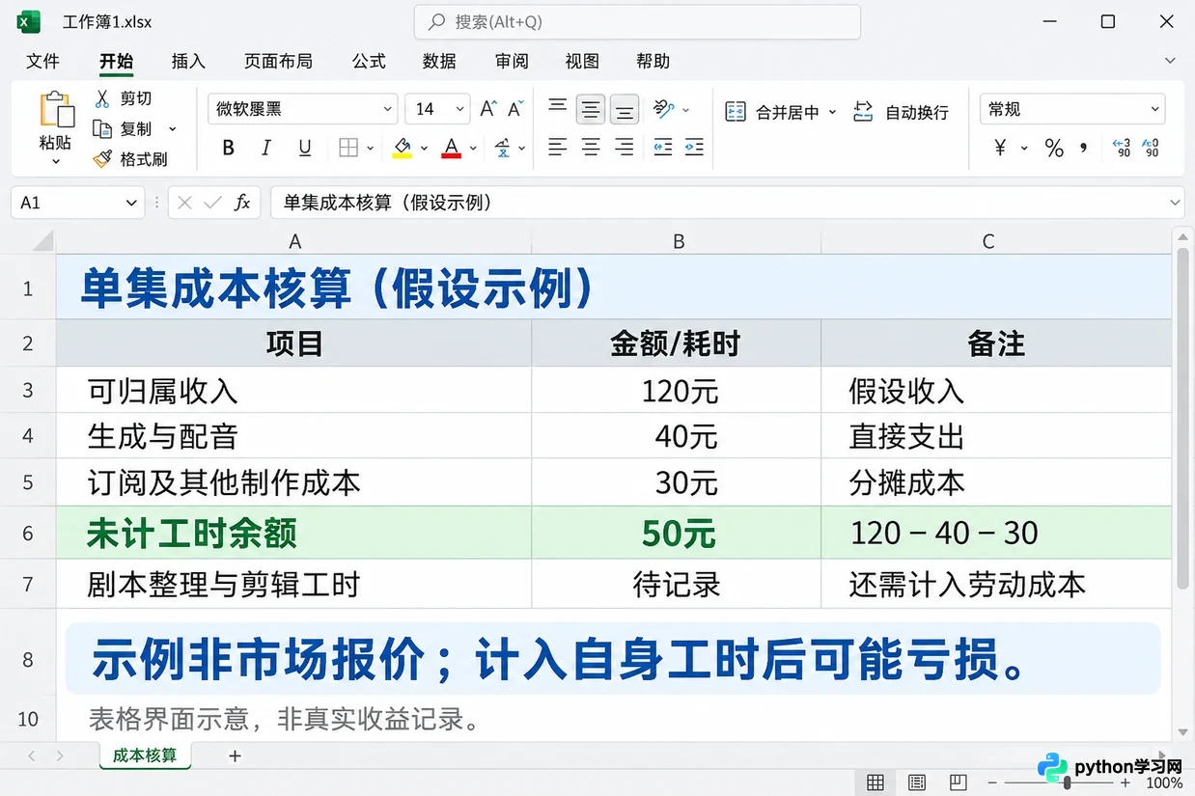Apply comma style format

[1084, 148]
